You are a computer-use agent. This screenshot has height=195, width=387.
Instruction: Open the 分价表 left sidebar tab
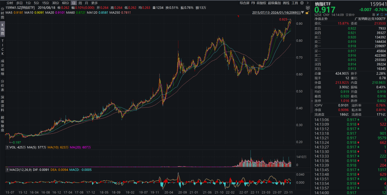point(3,85)
